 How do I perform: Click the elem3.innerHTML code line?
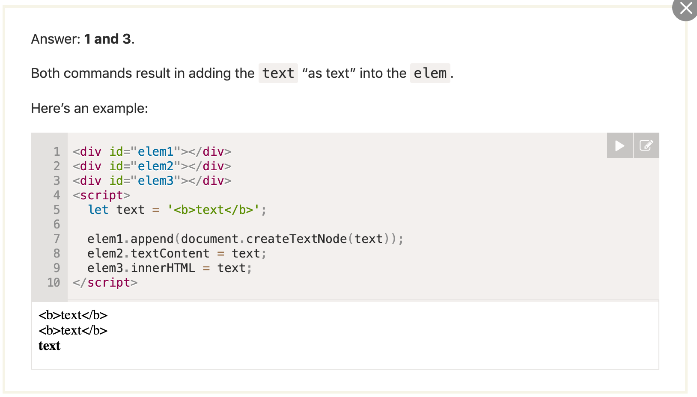(x=170, y=268)
